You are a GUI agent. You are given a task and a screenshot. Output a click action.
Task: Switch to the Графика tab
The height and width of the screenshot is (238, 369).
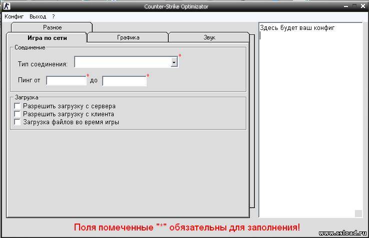128,37
